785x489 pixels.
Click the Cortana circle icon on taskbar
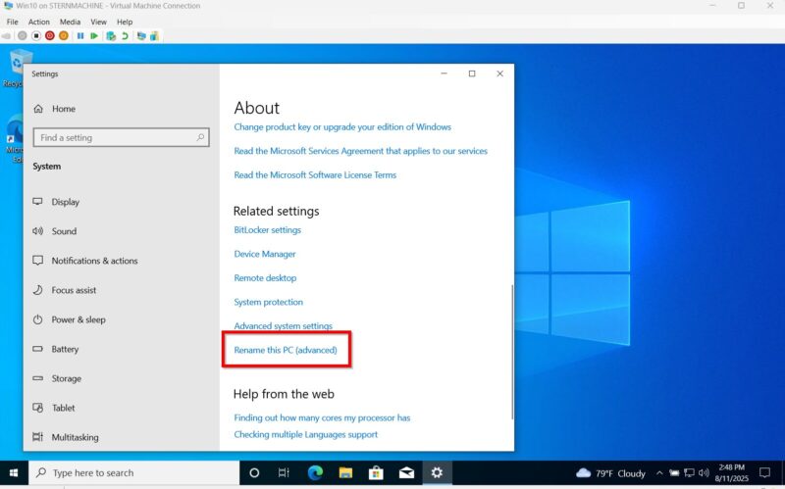pyautogui.click(x=254, y=472)
